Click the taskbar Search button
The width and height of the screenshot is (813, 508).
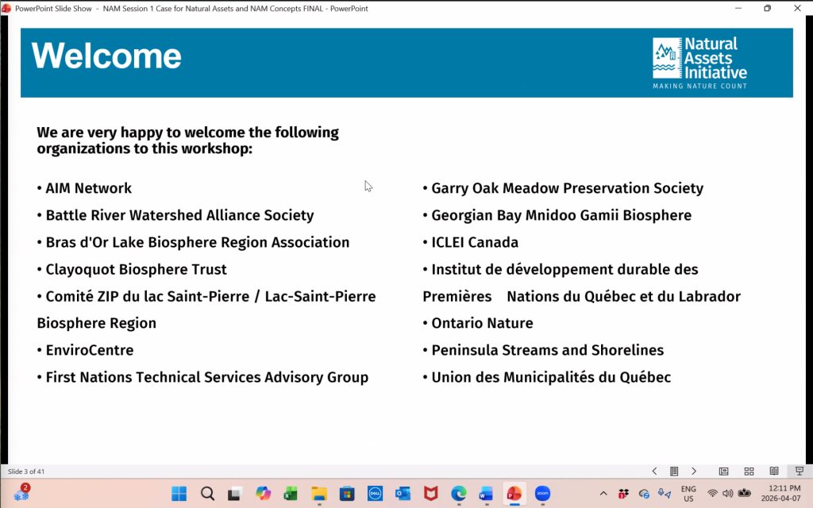[x=207, y=494]
